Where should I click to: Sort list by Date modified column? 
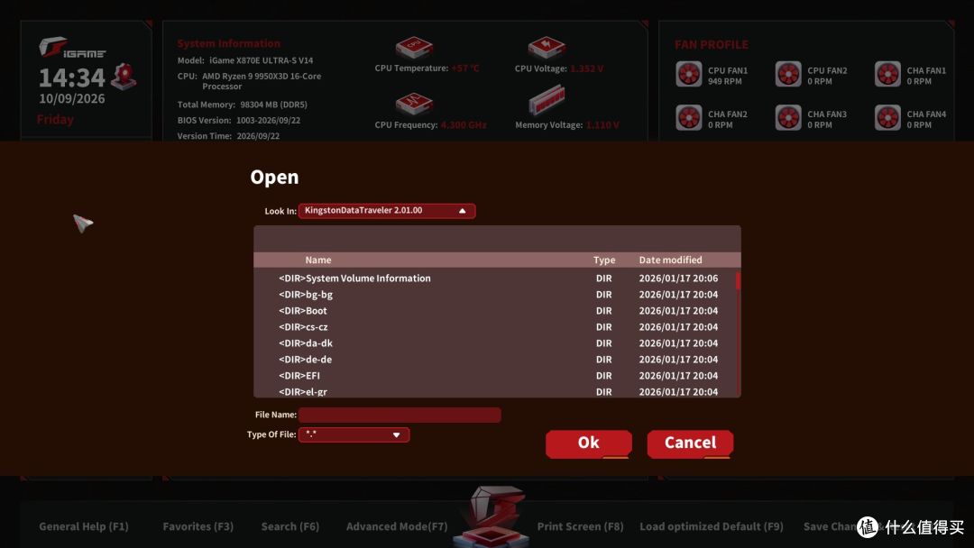point(670,260)
